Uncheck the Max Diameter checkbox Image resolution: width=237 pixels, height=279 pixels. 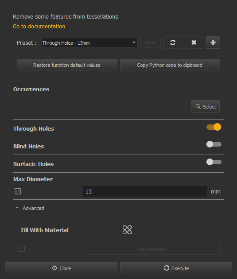[18, 191]
